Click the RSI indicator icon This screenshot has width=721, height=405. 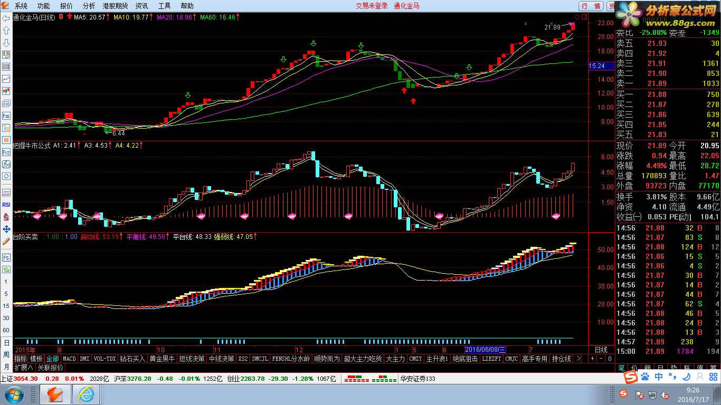coord(6,205)
